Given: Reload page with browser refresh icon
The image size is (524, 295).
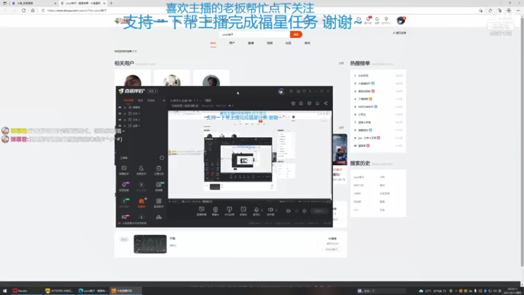Looking at the screenshot, I should (x=24, y=10).
